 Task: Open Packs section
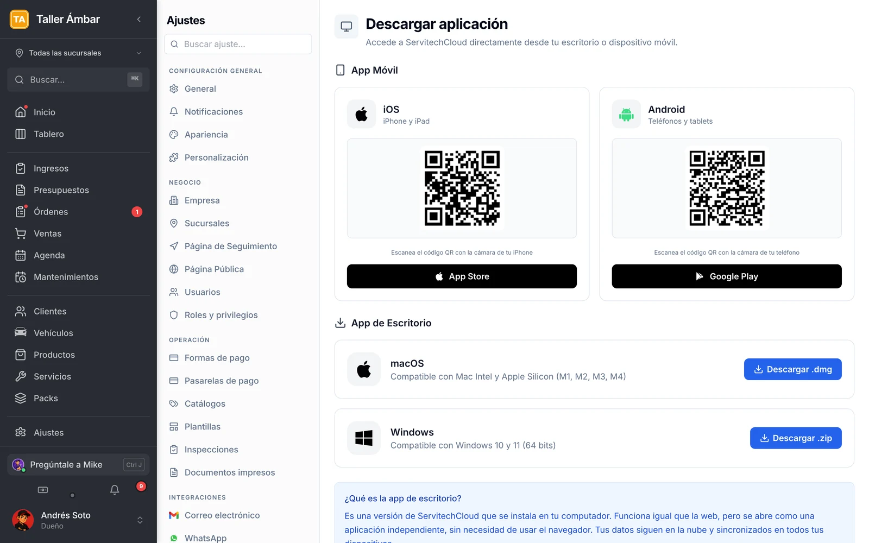[78, 398]
